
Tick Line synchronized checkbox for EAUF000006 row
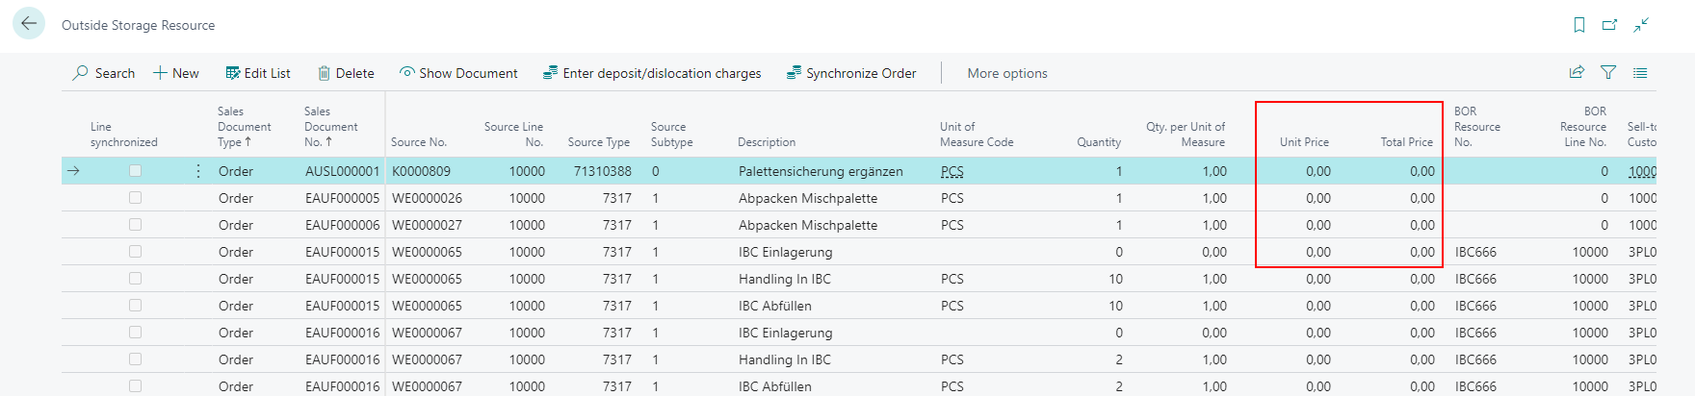pos(135,225)
